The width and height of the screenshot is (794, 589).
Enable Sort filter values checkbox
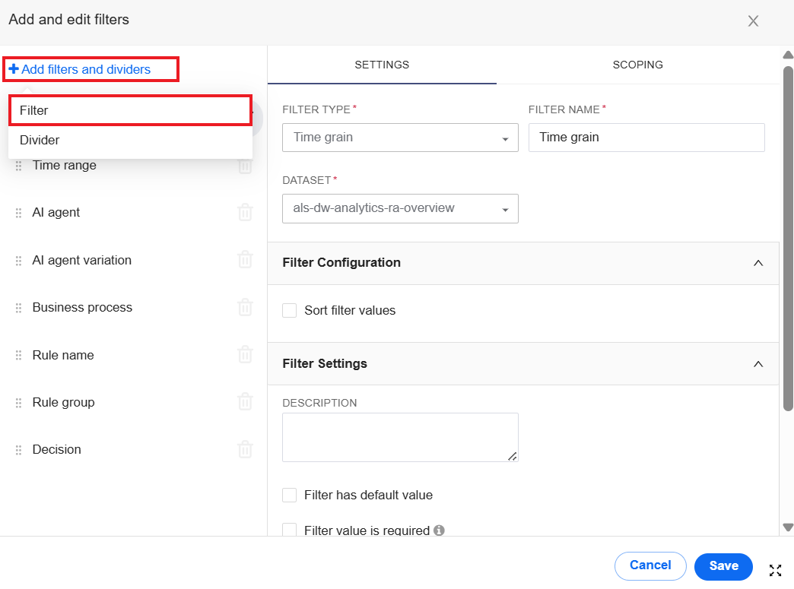(x=289, y=310)
